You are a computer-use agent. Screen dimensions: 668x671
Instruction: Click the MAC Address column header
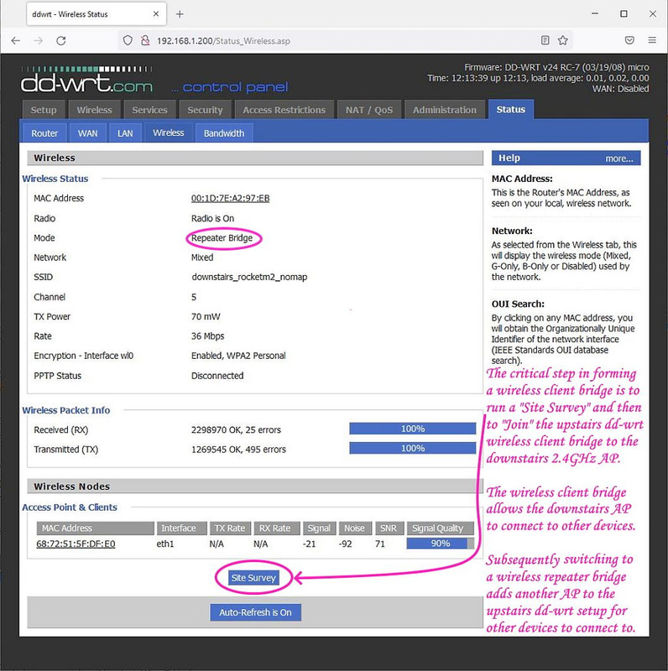tap(95, 528)
